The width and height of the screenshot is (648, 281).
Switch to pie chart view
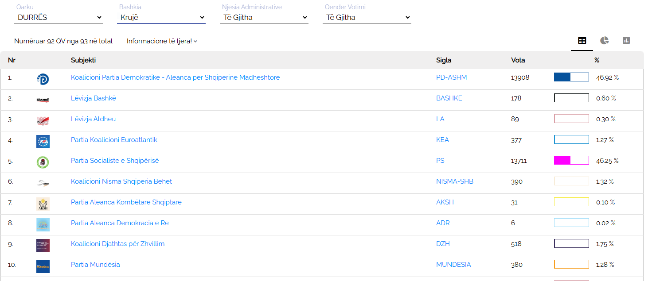click(605, 41)
